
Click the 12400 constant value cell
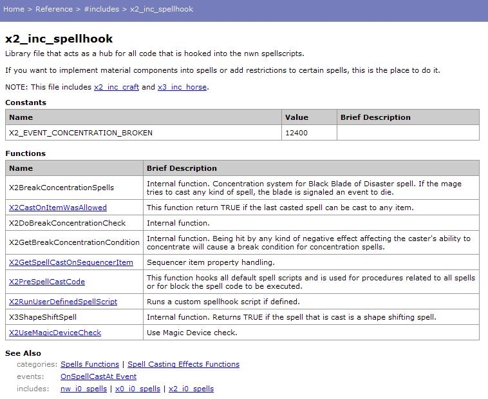297,133
